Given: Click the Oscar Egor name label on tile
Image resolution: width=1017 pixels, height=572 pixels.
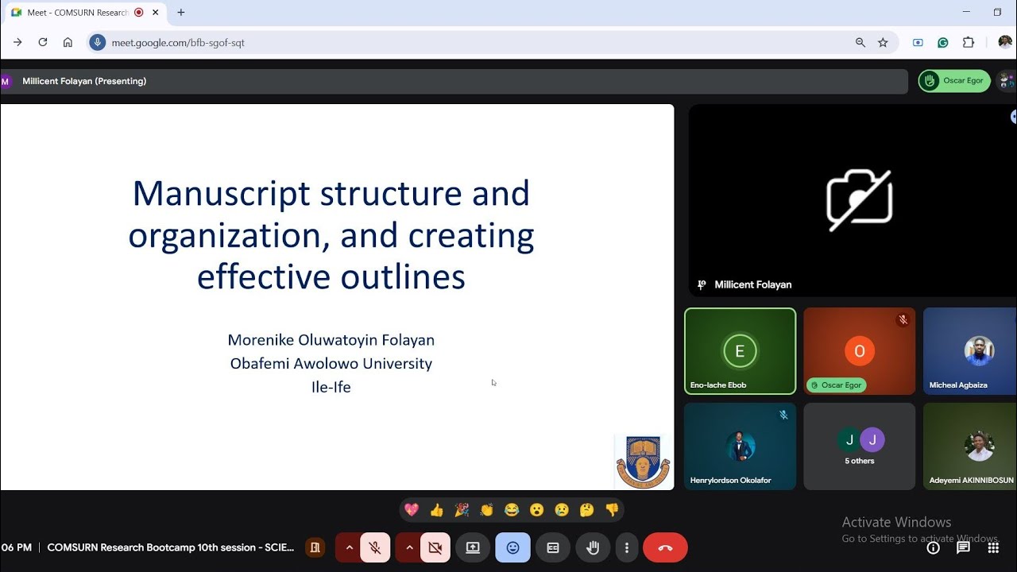Looking at the screenshot, I should tap(841, 385).
